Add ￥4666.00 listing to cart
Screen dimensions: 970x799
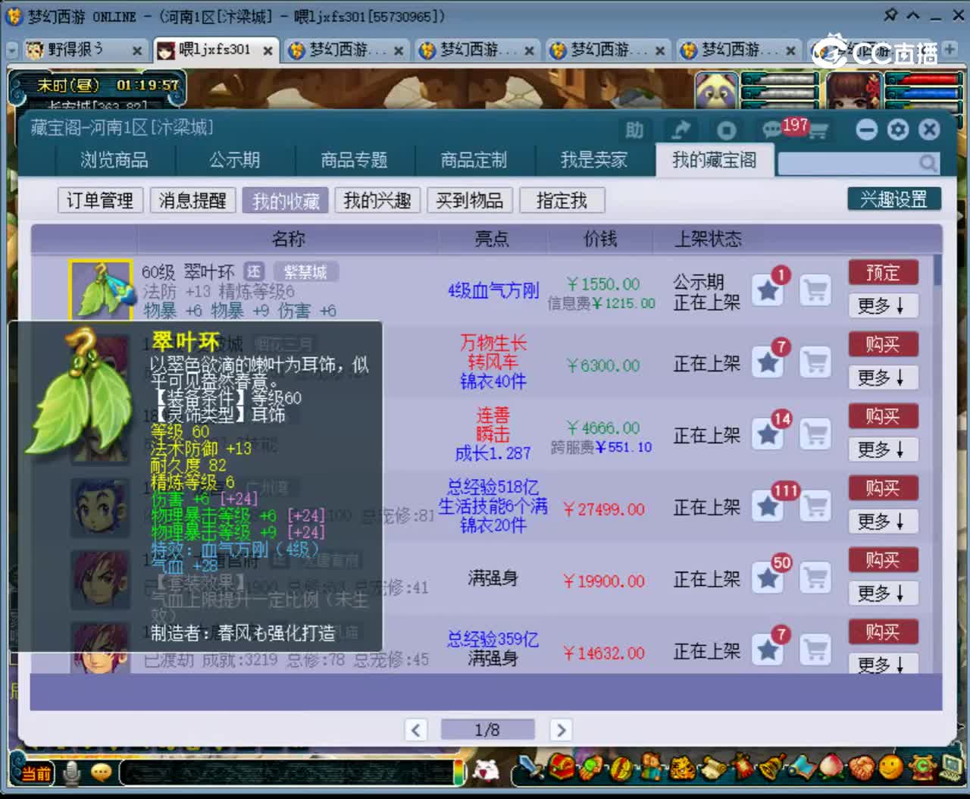815,434
